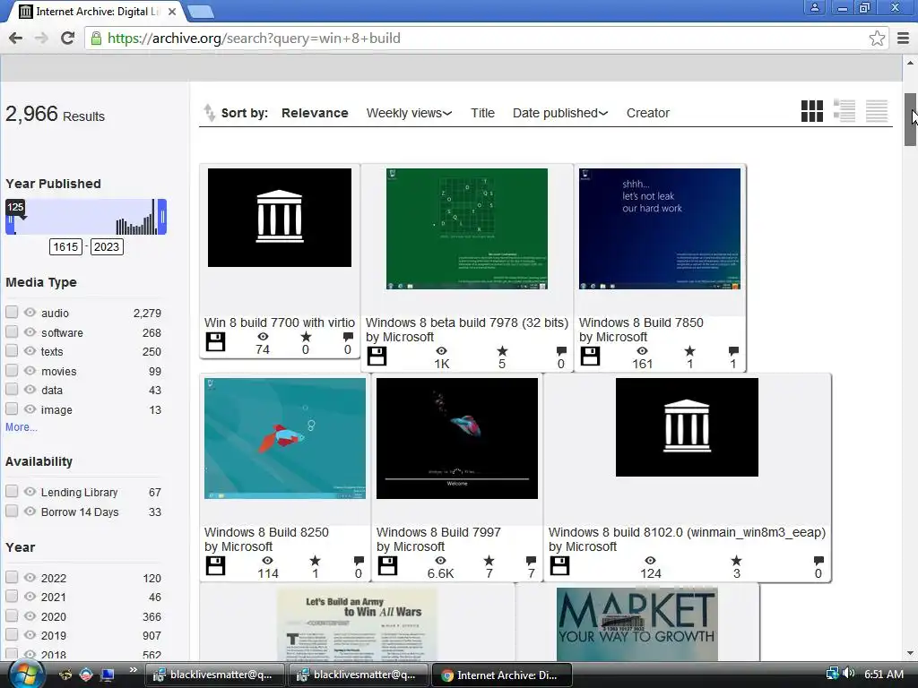Bookmark this page with the star icon

point(877,38)
